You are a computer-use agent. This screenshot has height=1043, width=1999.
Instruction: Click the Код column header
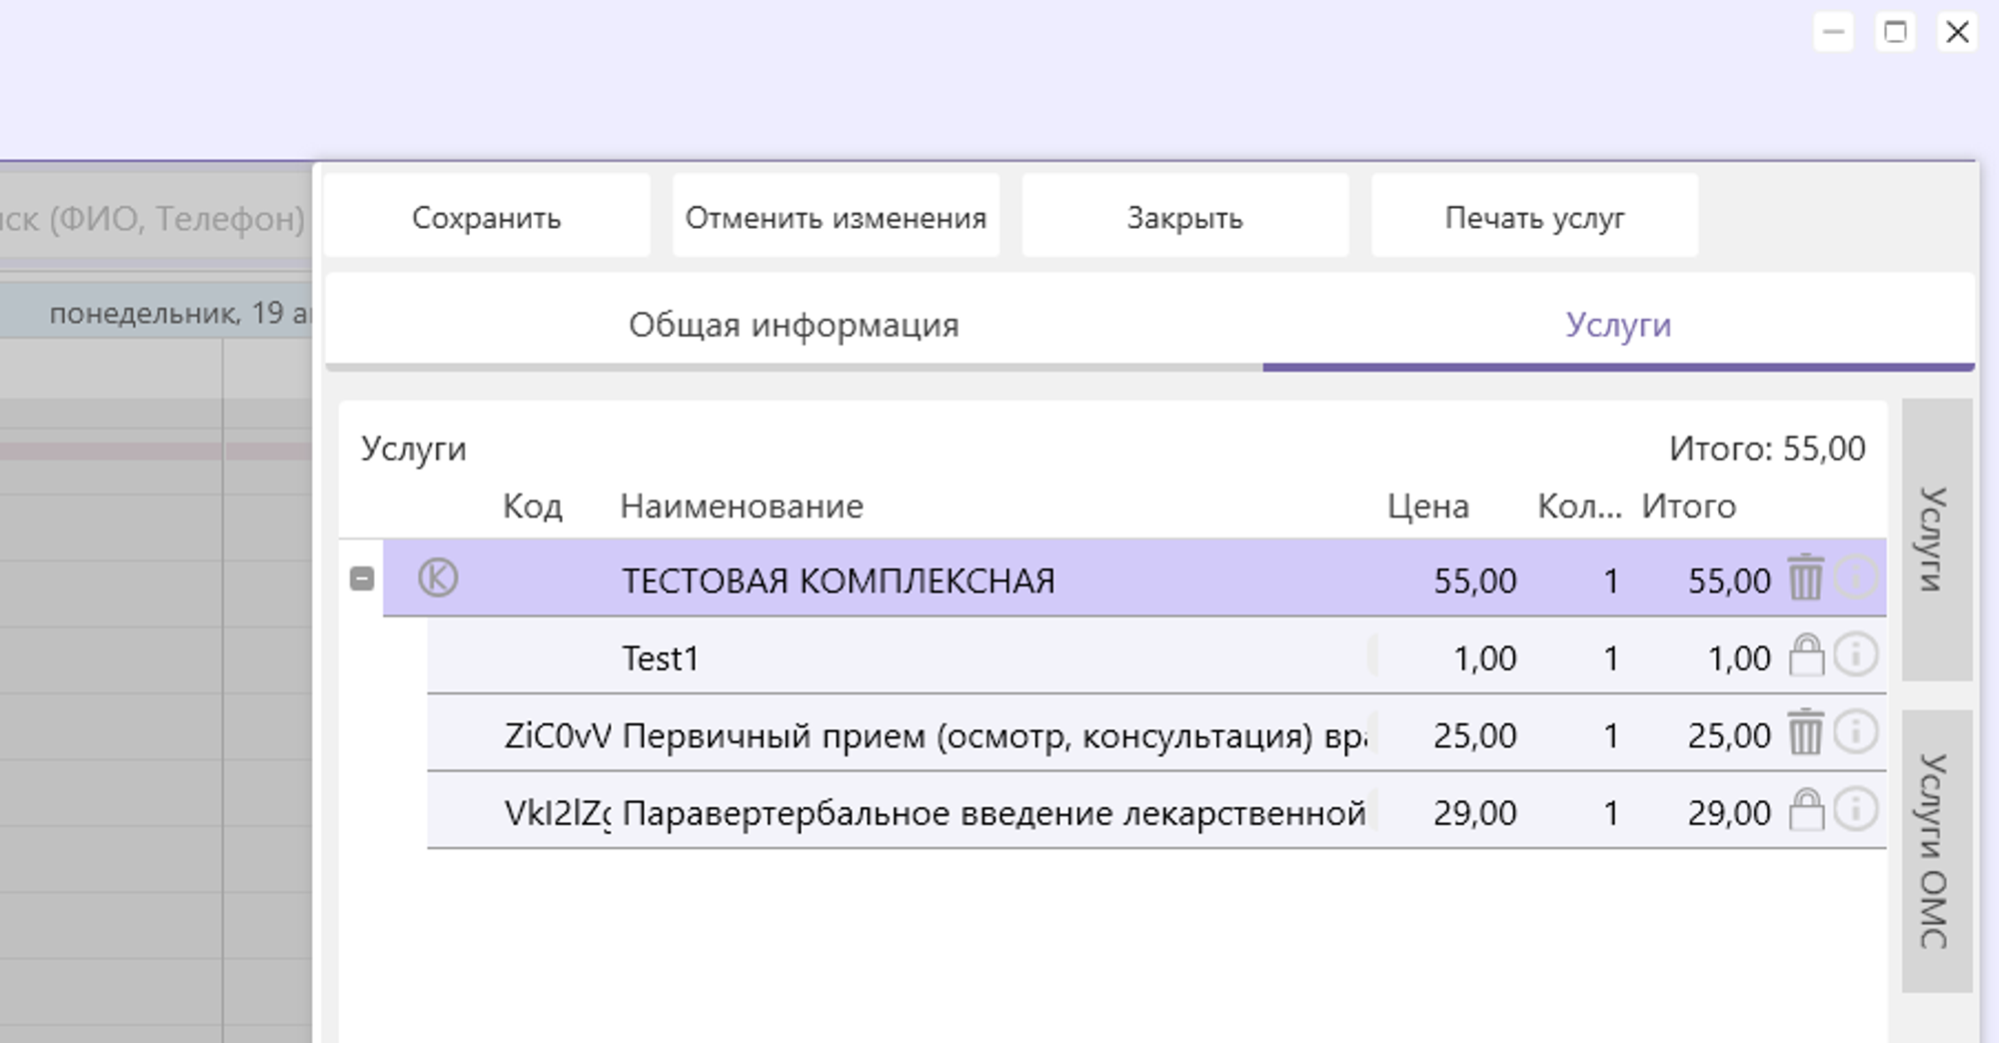[x=532, y=507]
